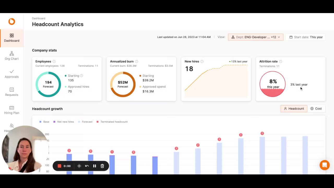Pause the screen recording

point(94,166)
